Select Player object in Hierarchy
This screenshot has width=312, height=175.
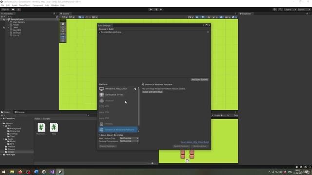point(16,25)
